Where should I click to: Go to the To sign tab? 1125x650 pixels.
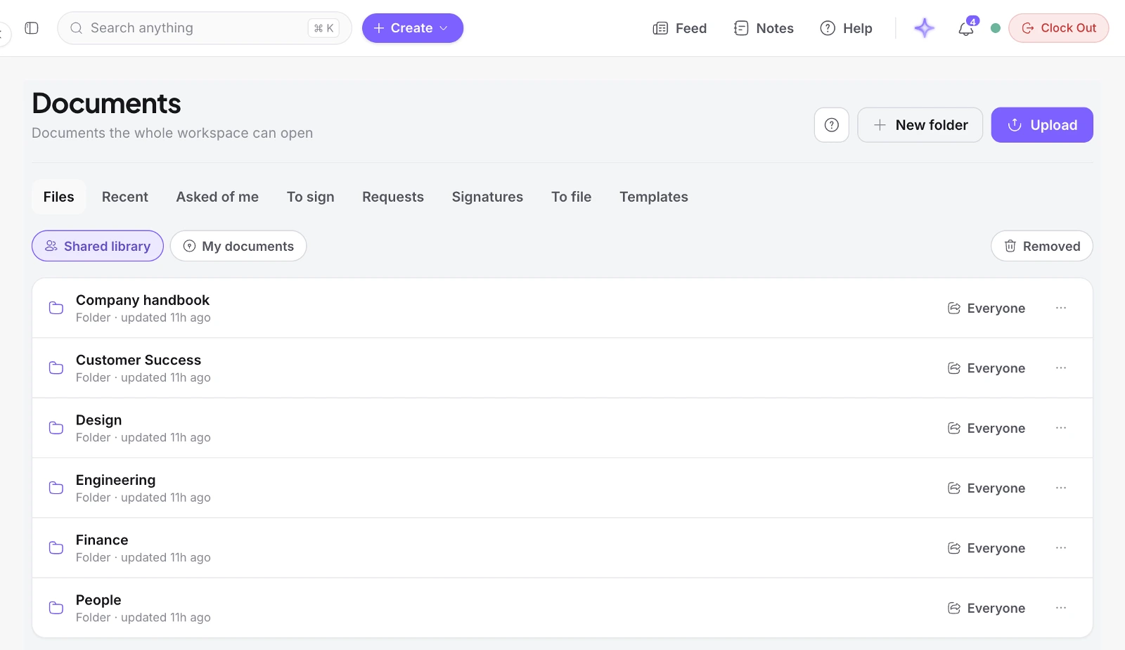311,197
